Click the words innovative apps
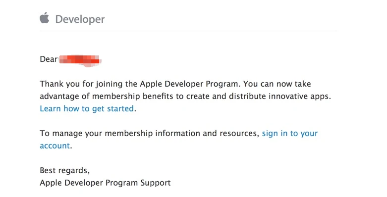This screenshot has width=387, height=197. pyautogui.click(x=298, y=96)
